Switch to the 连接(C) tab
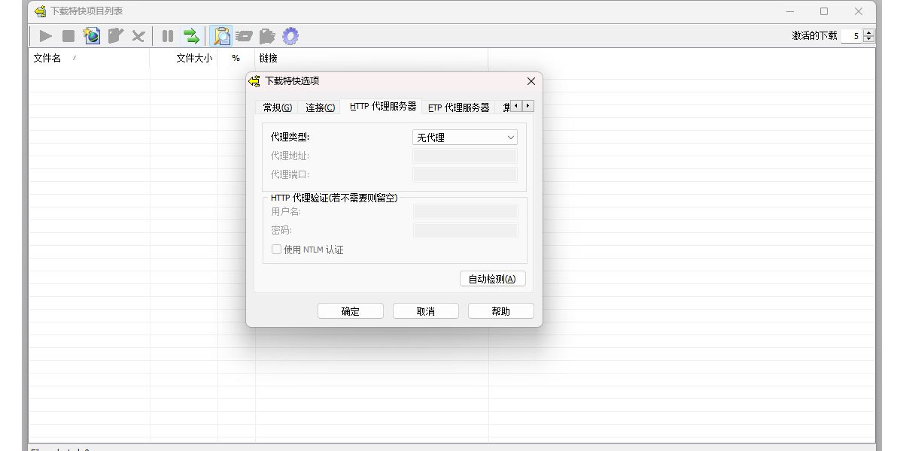The image size is (903, 451). point(319,107)
